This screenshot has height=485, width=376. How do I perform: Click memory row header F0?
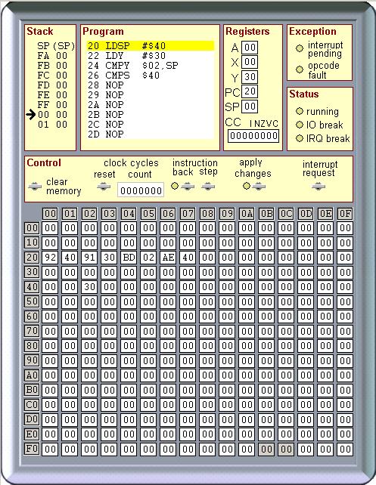(32, 449)
